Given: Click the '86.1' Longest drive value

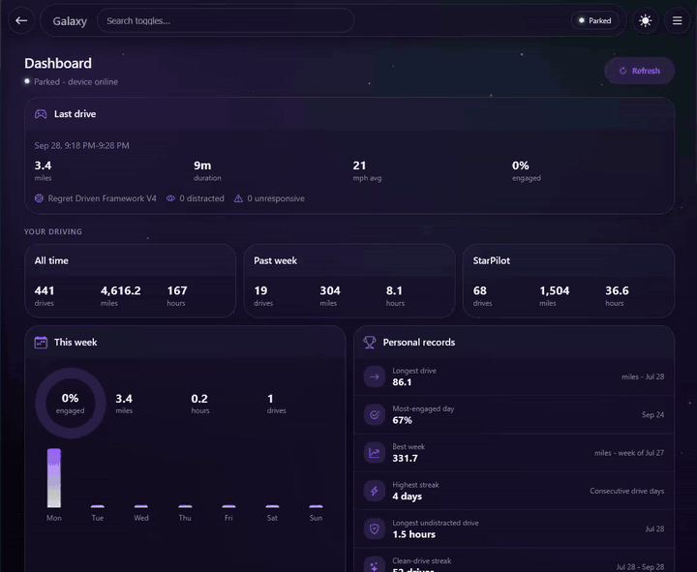Looking at the screenshot, I should 402,382.
